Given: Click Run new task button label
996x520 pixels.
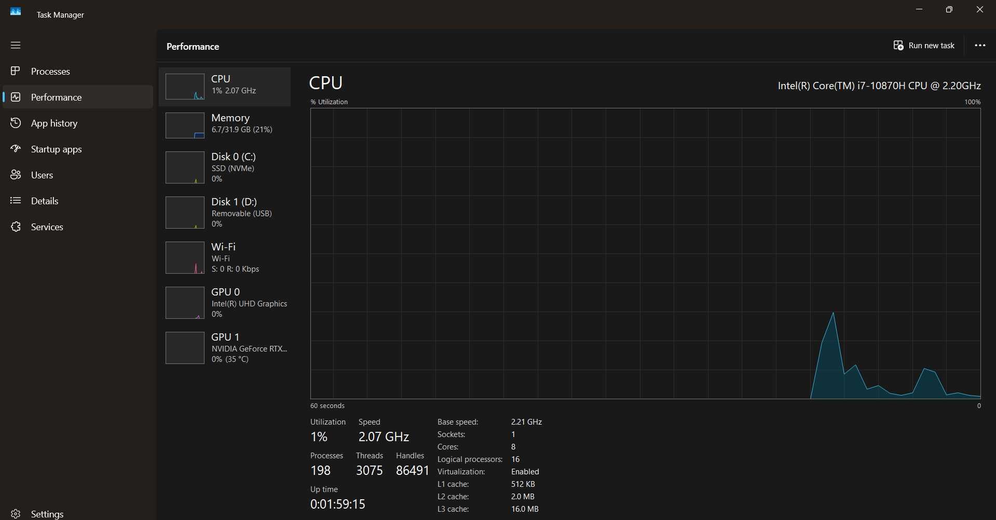Looking at the screenshot, I should click(x=931, y=46).
